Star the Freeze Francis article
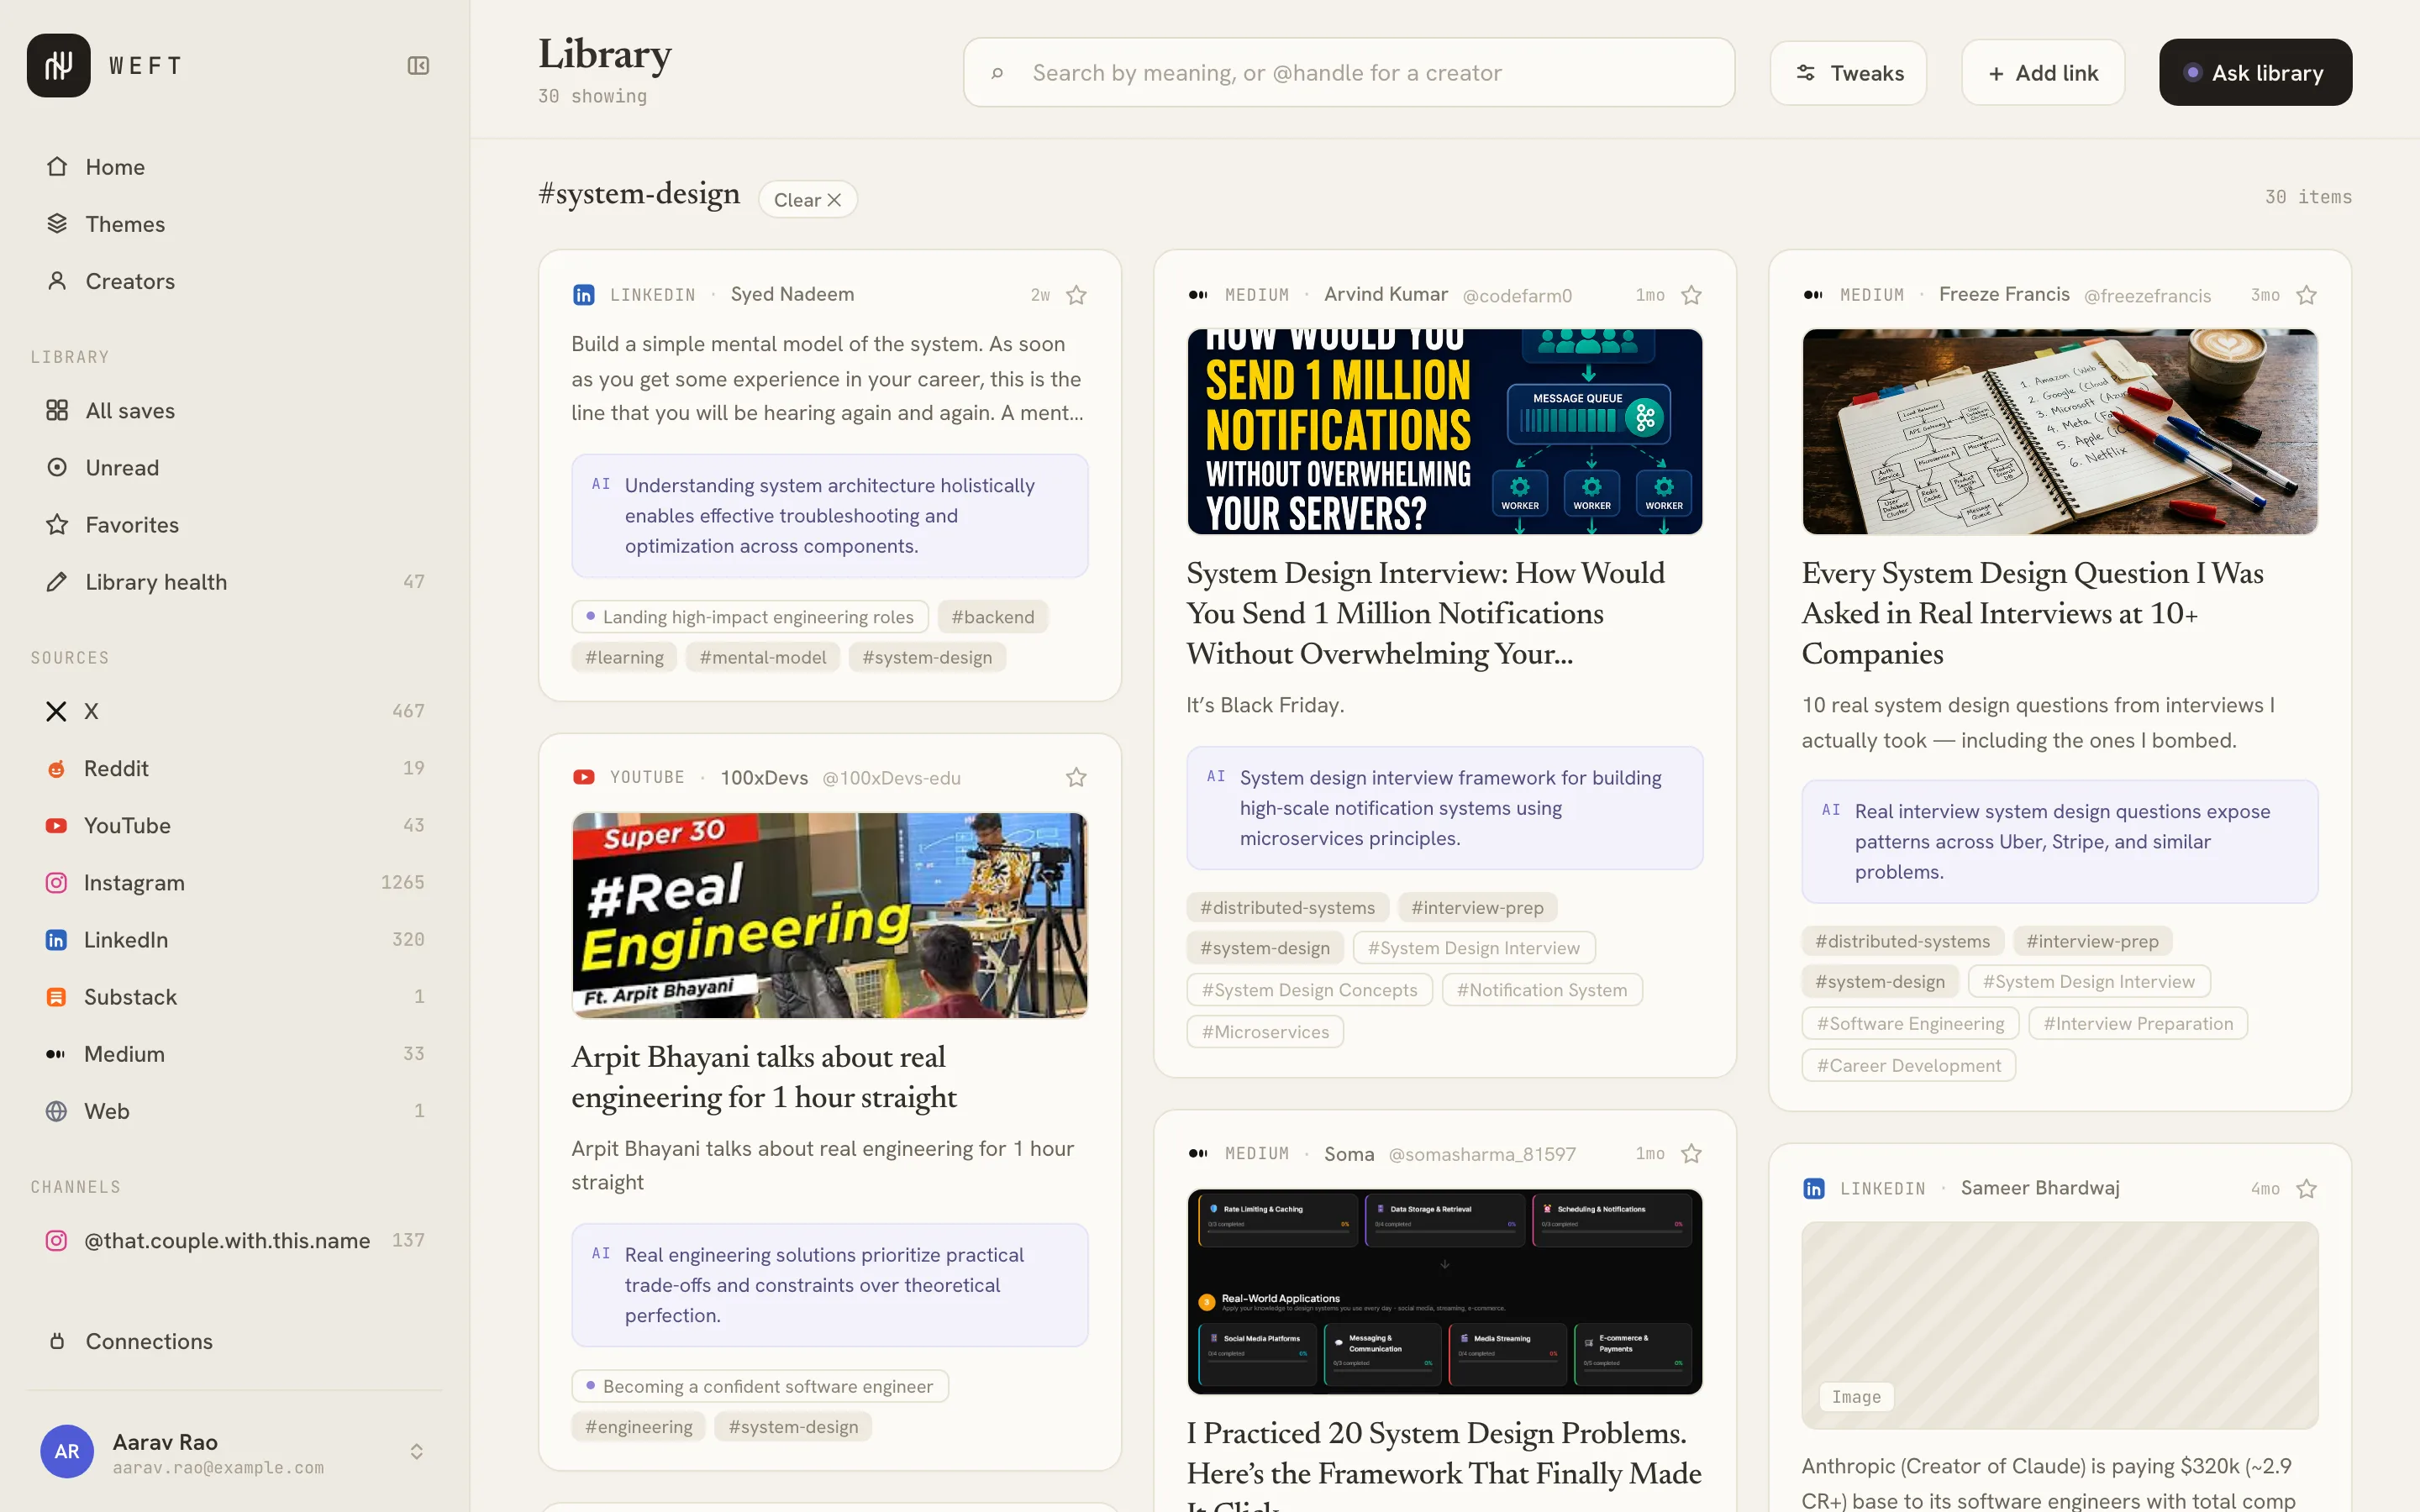The width and height of the screenshot is (2420, 1512). coord(2306,295)
